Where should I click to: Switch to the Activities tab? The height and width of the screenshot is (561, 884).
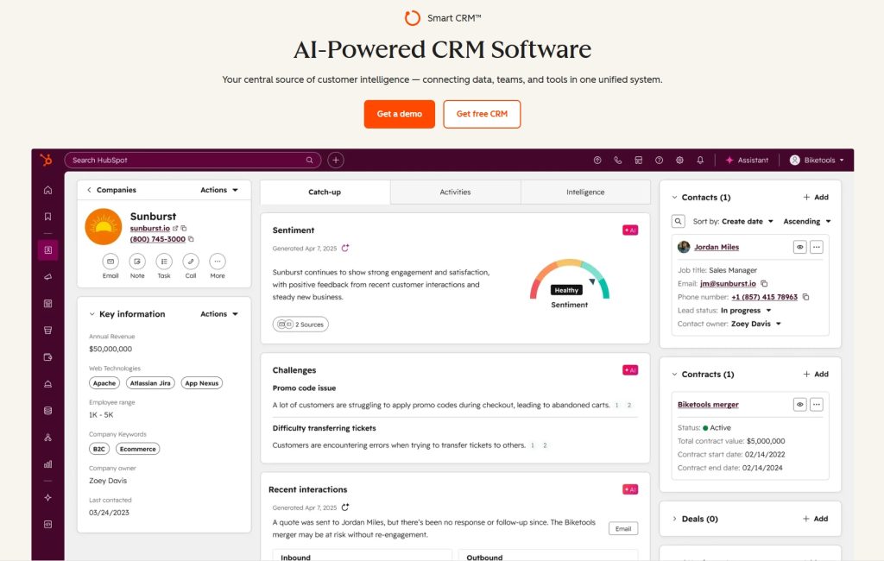(455, 192)
